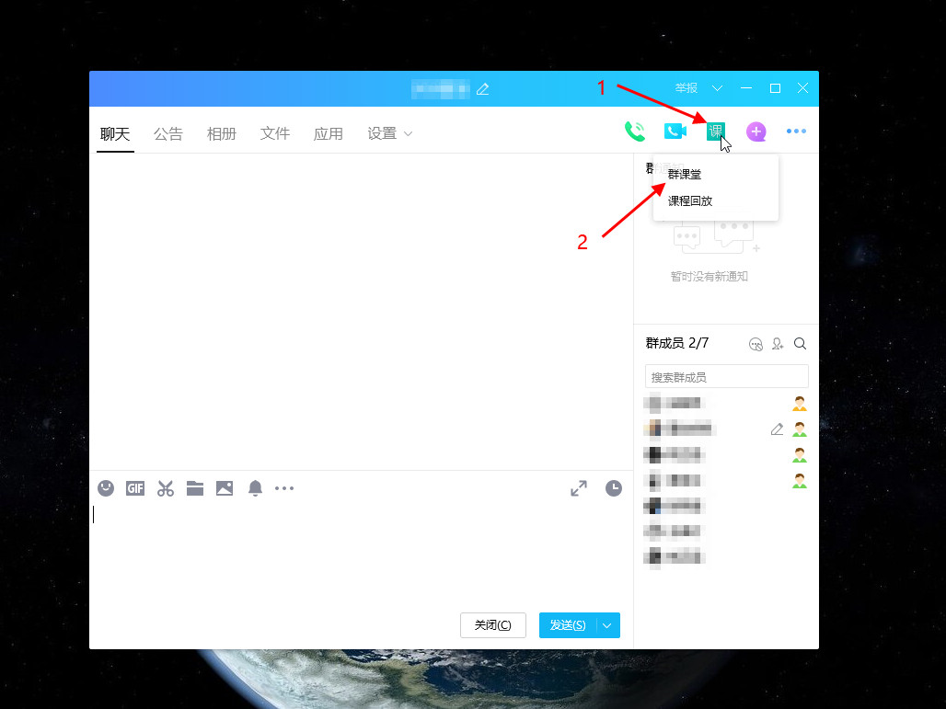Open the GIF sticker panel
This screenshot has height=709, width=946.
tap(135, 488)
